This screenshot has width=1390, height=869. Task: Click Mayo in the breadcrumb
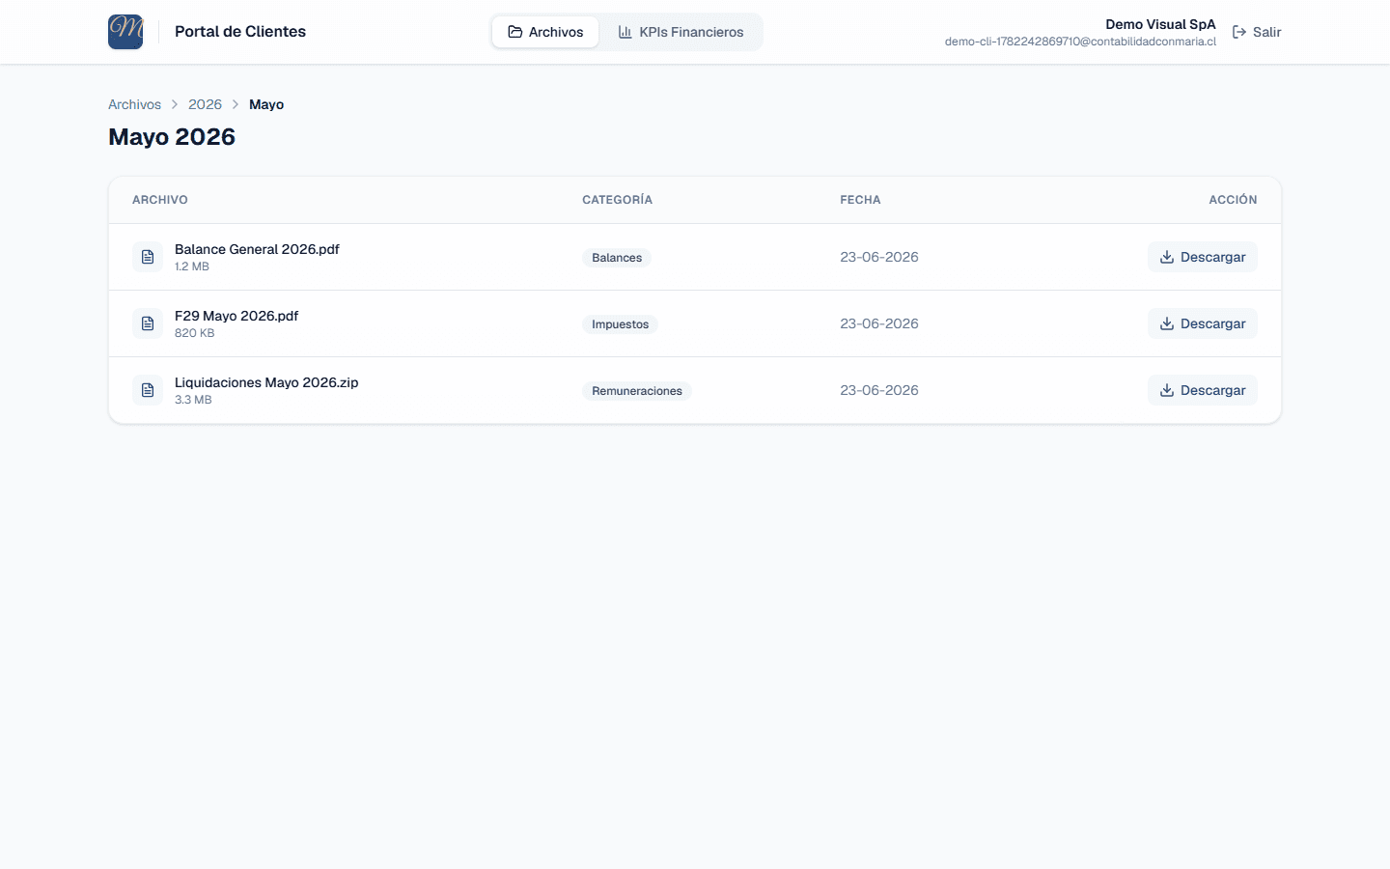coord(266,104)
